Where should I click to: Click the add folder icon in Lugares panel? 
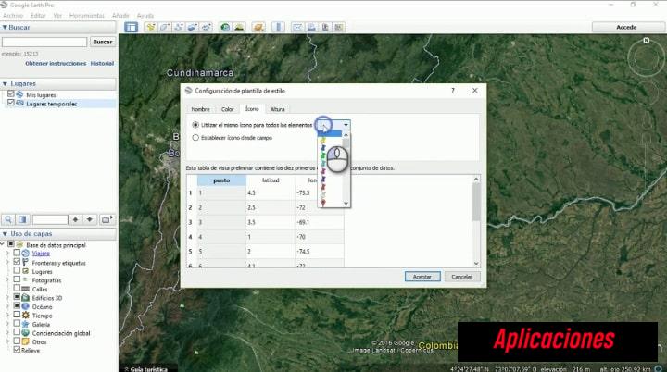(107, 219)
